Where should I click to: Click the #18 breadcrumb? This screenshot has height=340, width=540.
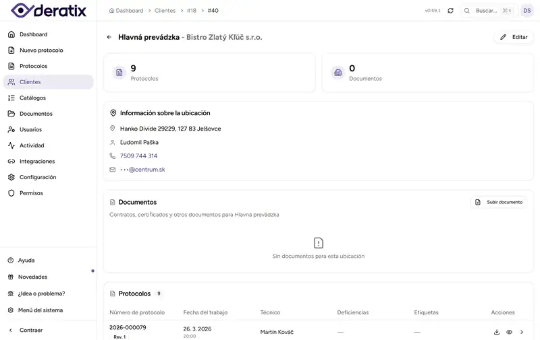point(192,11)
